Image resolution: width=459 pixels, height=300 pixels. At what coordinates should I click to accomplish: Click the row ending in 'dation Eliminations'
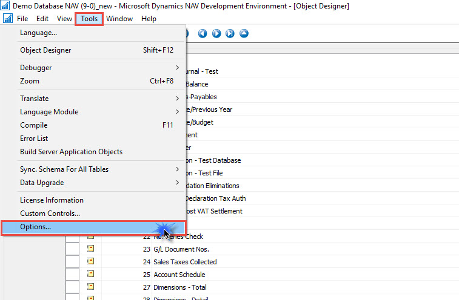coord(323,186)
